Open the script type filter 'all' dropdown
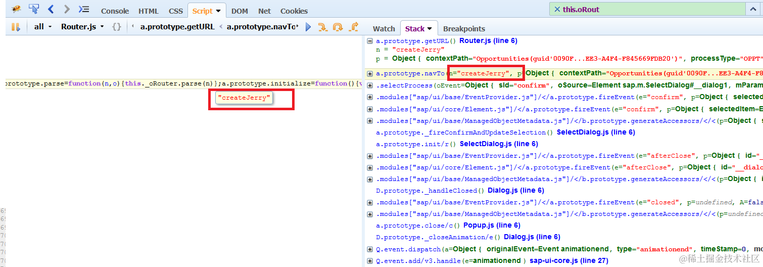The image size is (763, 267). point(43,27)
